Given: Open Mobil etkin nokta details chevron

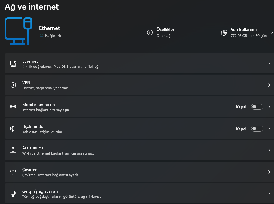Looking at the screenshot, I should [269, 107].
